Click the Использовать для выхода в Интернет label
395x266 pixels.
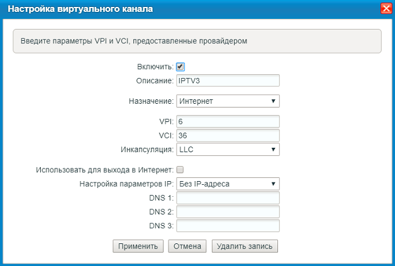[x=104, y=170]
